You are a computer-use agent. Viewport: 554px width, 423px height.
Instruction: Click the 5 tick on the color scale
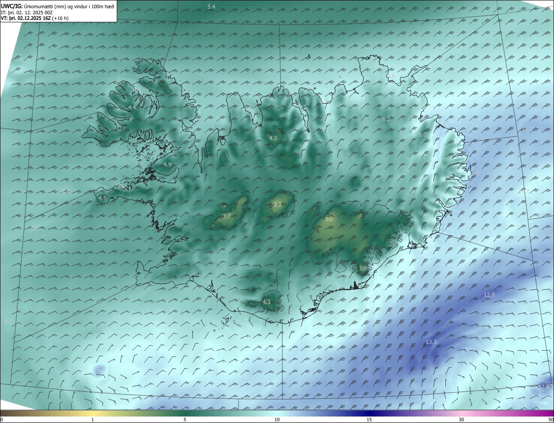tap(185, 420)
